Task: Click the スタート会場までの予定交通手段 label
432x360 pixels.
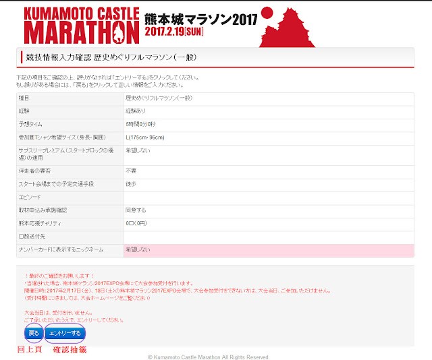Action: pyautogui.click(x=56, y=184)
